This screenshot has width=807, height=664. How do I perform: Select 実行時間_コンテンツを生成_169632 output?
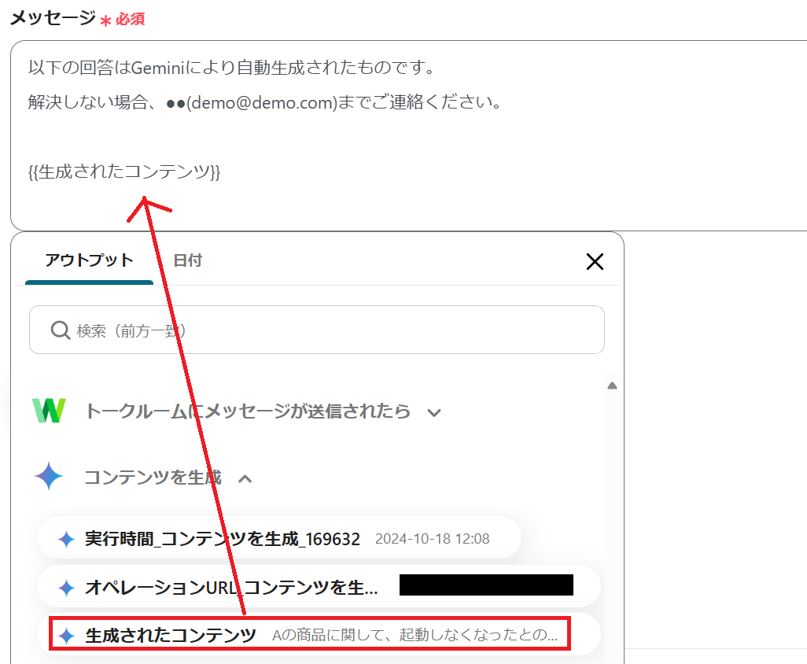click(x=279, y=538)
